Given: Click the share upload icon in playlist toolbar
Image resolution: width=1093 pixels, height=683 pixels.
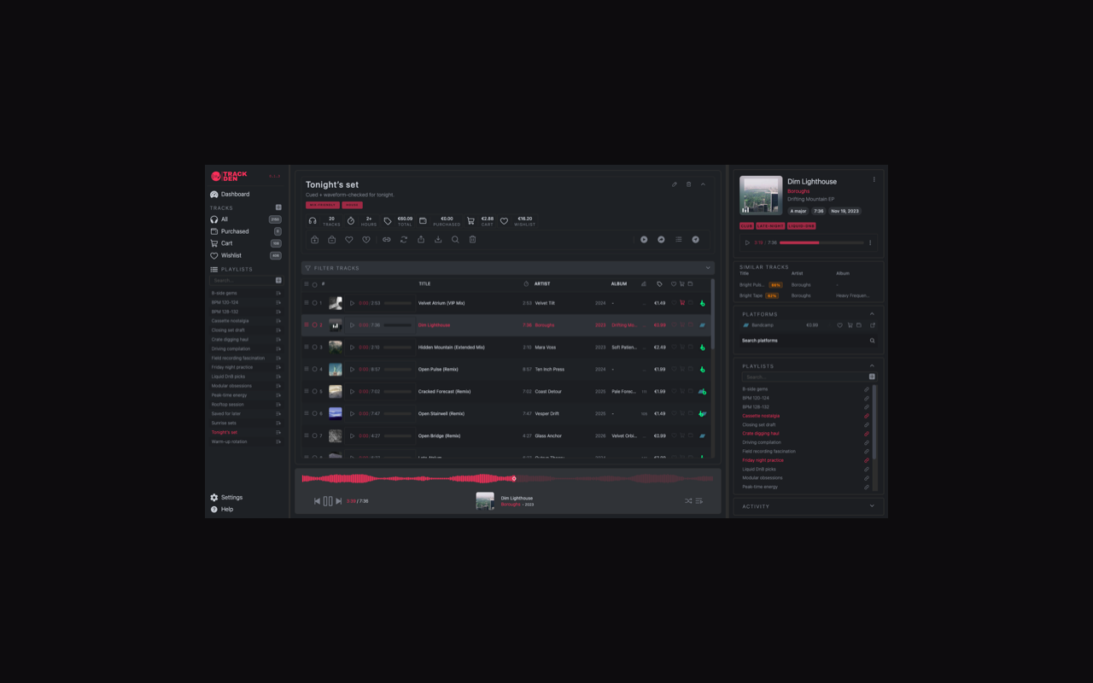Looking at the screenshot, I should (x=421, y=240).
